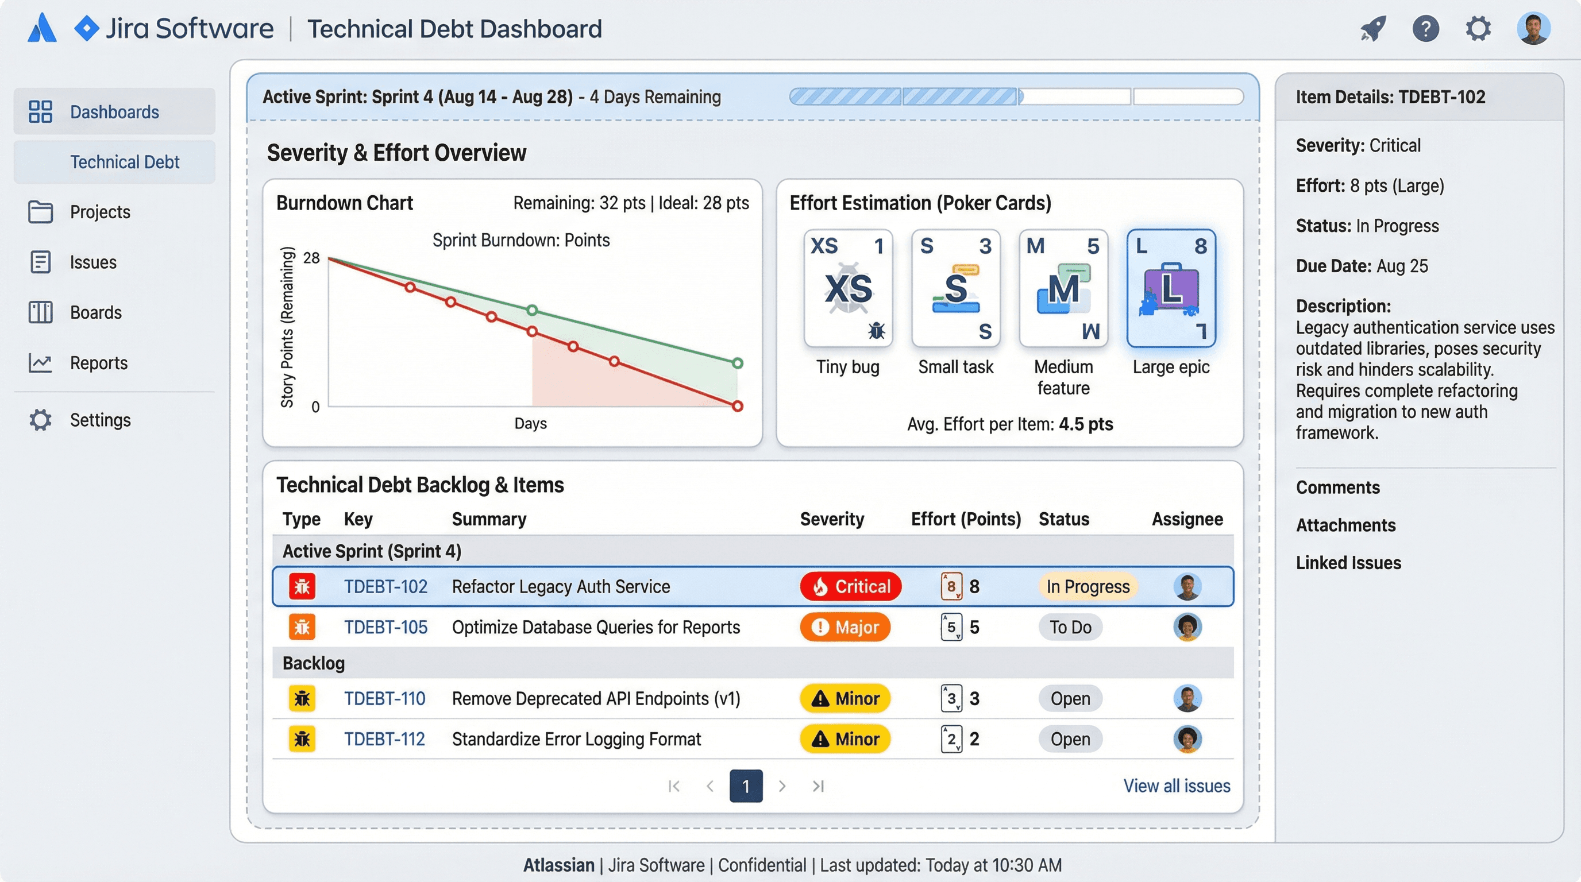Expand the Attachments section
Screen dimensions: 1581x882
[x=1345, y=525]
